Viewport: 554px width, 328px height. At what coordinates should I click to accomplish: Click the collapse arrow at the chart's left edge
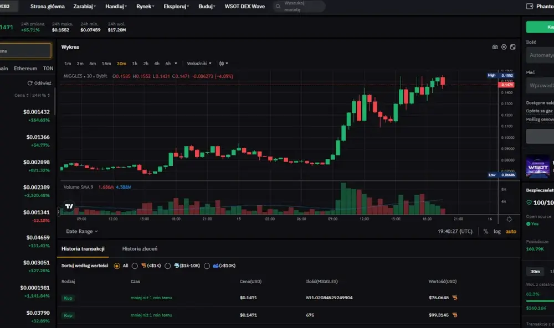coord(59,212)
